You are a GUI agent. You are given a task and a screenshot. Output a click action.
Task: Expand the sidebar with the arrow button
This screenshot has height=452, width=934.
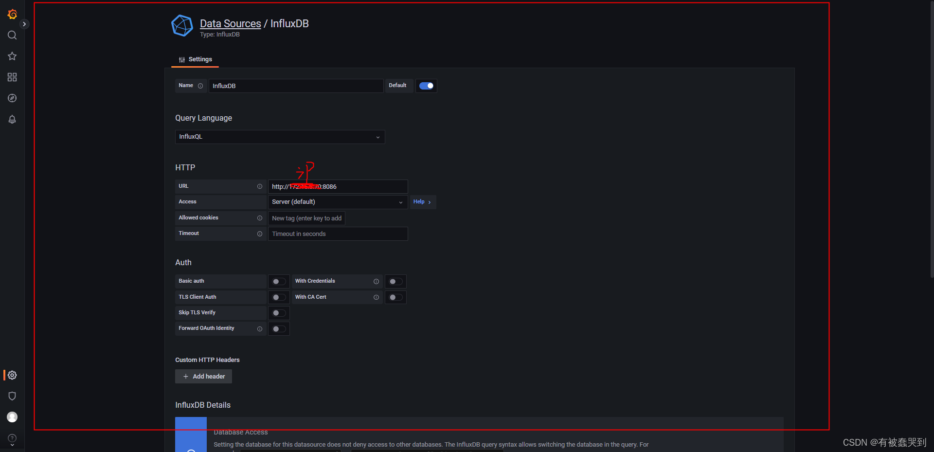(x=24, y=24)
